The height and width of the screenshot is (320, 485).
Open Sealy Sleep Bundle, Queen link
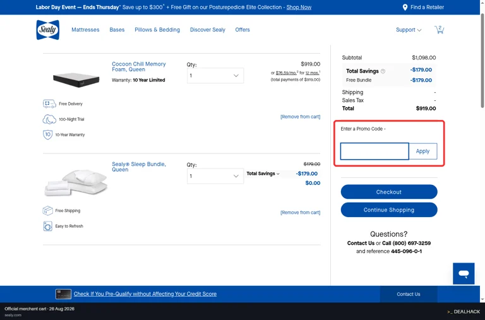[x=139, y=167]
